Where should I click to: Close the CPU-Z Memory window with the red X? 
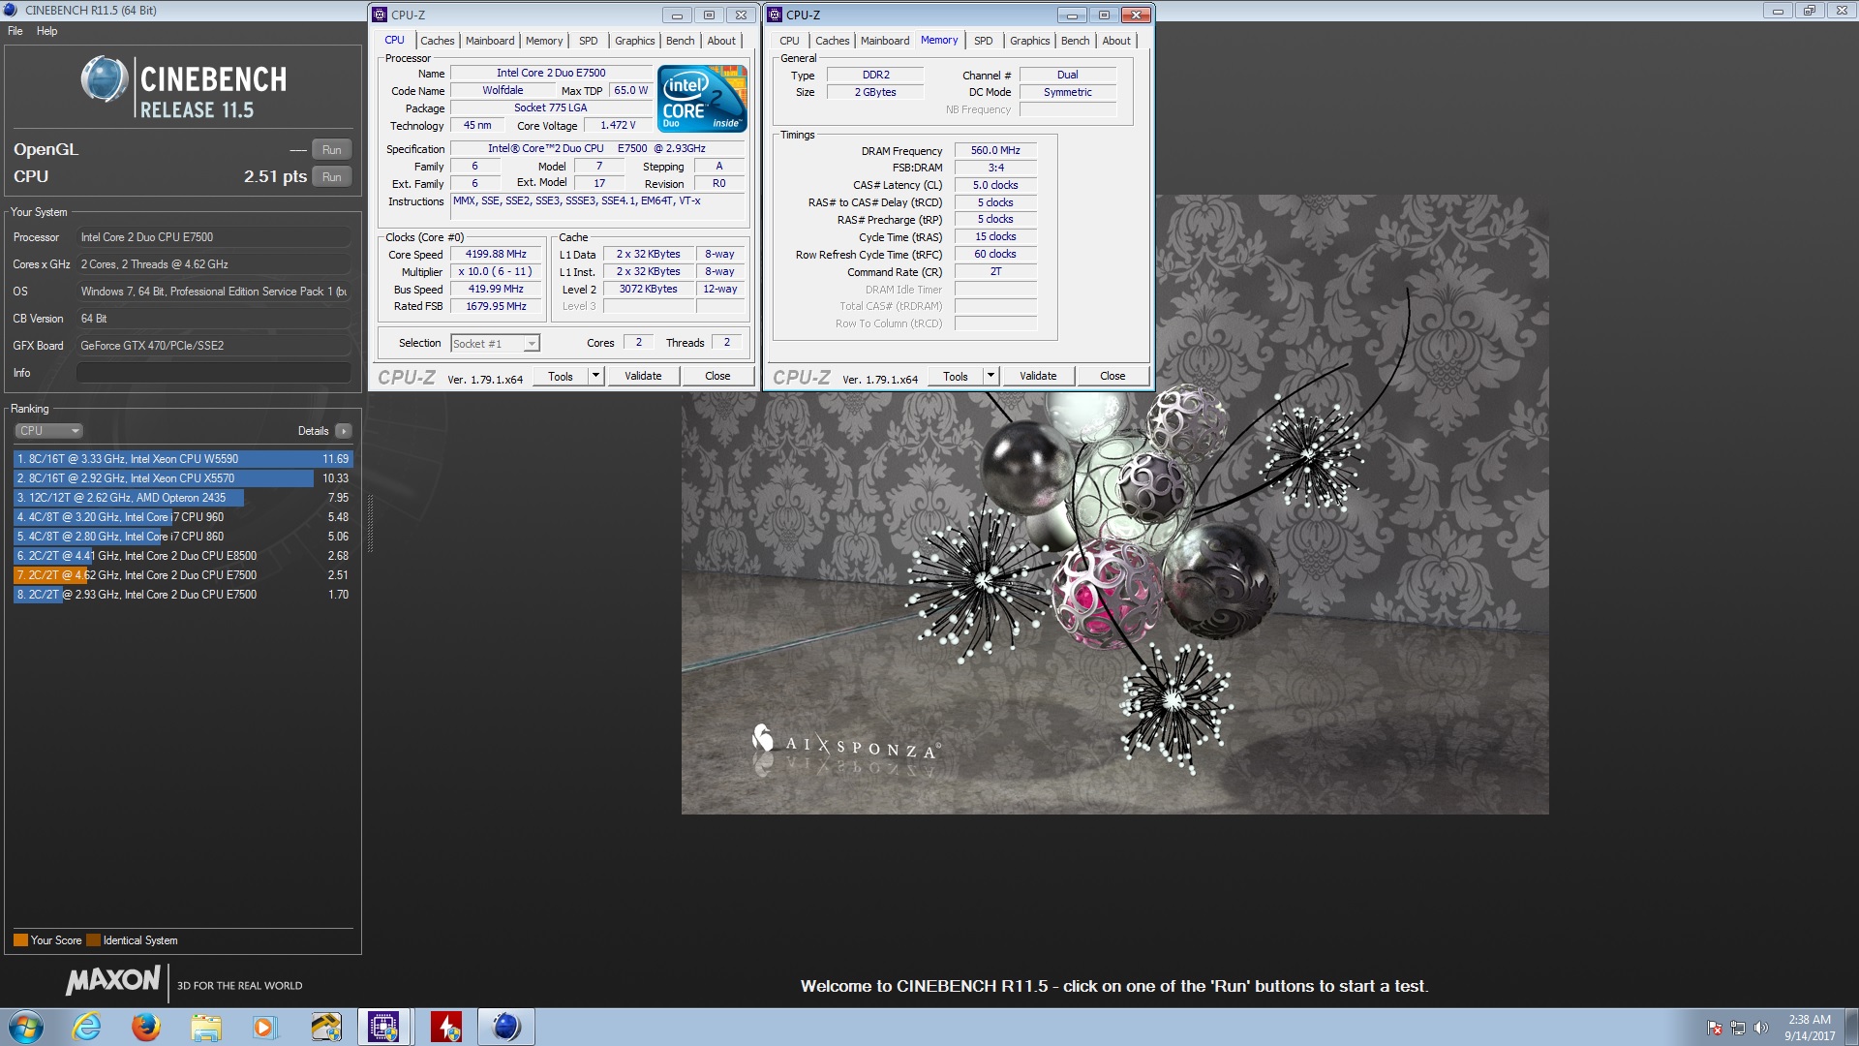pos(1136,15)
